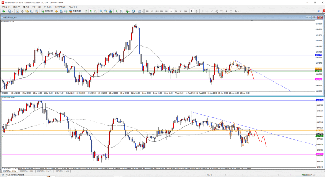This screenshot has height=177, width=325.
Task: Expand the profiles dropdown arrow
Action: click(12, 11)
